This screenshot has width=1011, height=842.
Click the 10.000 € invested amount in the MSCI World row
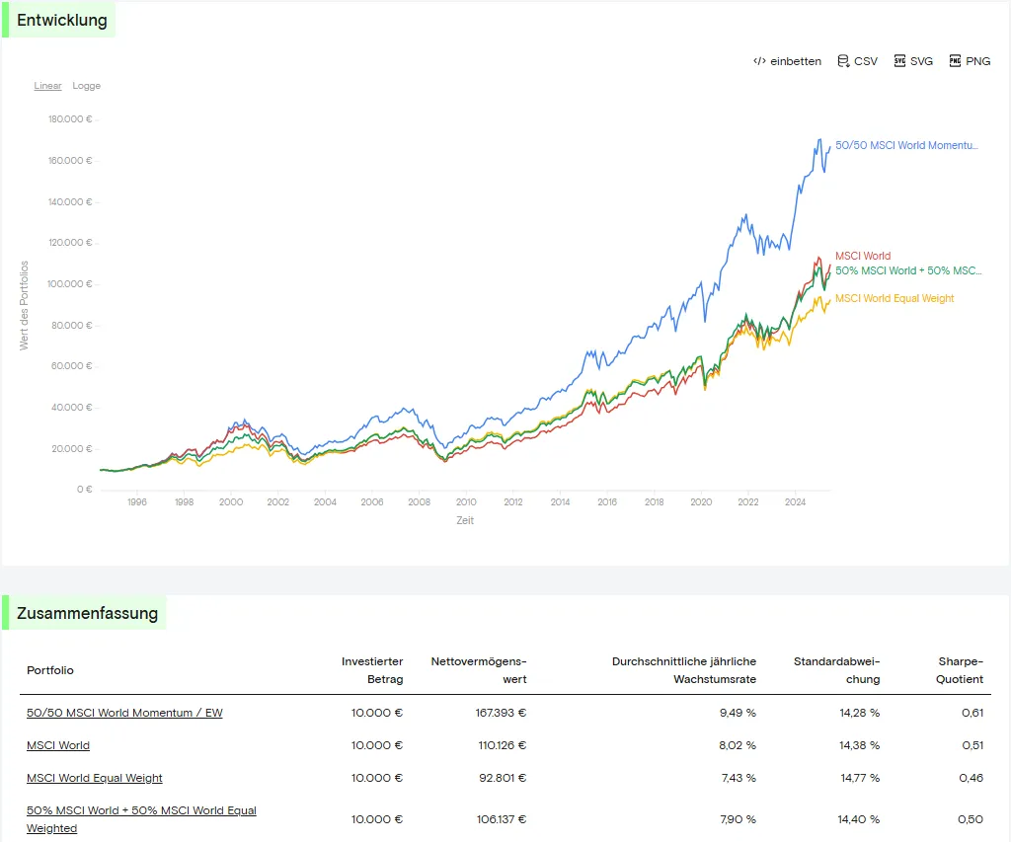[377, 745]
